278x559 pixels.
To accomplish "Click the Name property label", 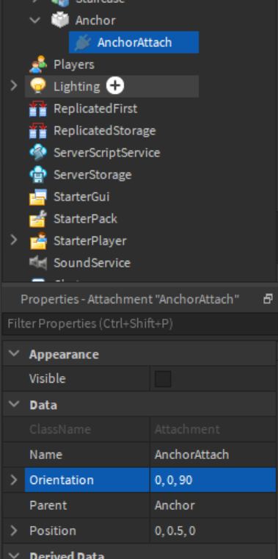I will click(45, 455).
